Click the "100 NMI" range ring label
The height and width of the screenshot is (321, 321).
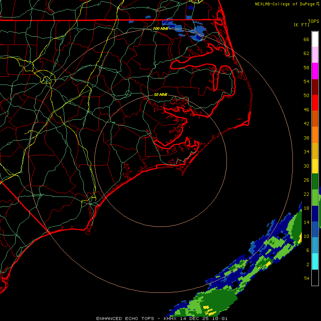(x=160, y=29)
